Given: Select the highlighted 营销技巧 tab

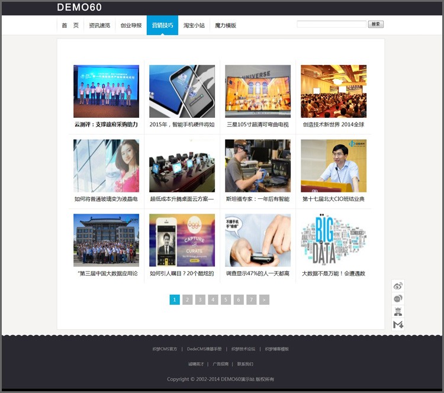Looking at the screenshot, I should 162,25.
